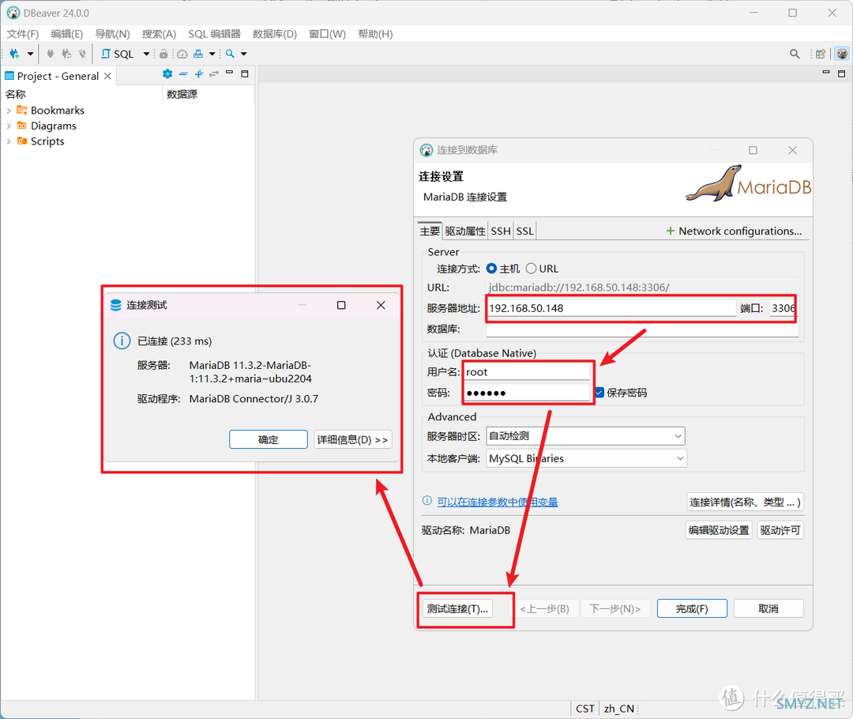853x719 pixels.
Task: Click 确定 in the 连接测试 dialog
Action: [x=269, y=439]
